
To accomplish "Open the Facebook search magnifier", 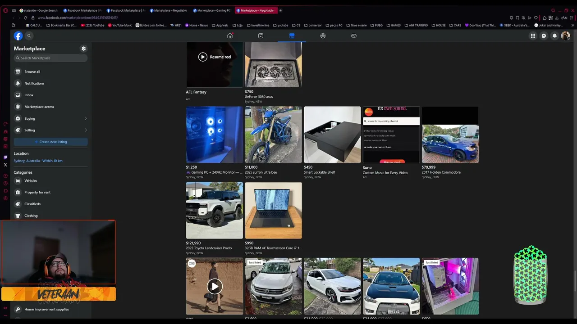I will coord(29,36).
